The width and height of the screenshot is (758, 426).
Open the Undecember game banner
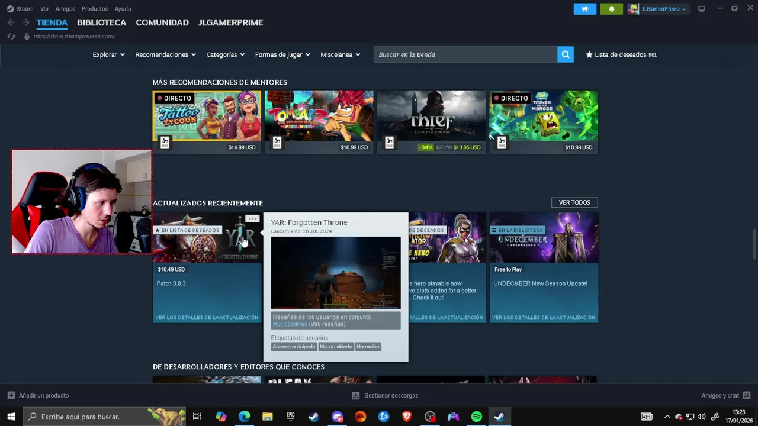click(x=544, y=238)
